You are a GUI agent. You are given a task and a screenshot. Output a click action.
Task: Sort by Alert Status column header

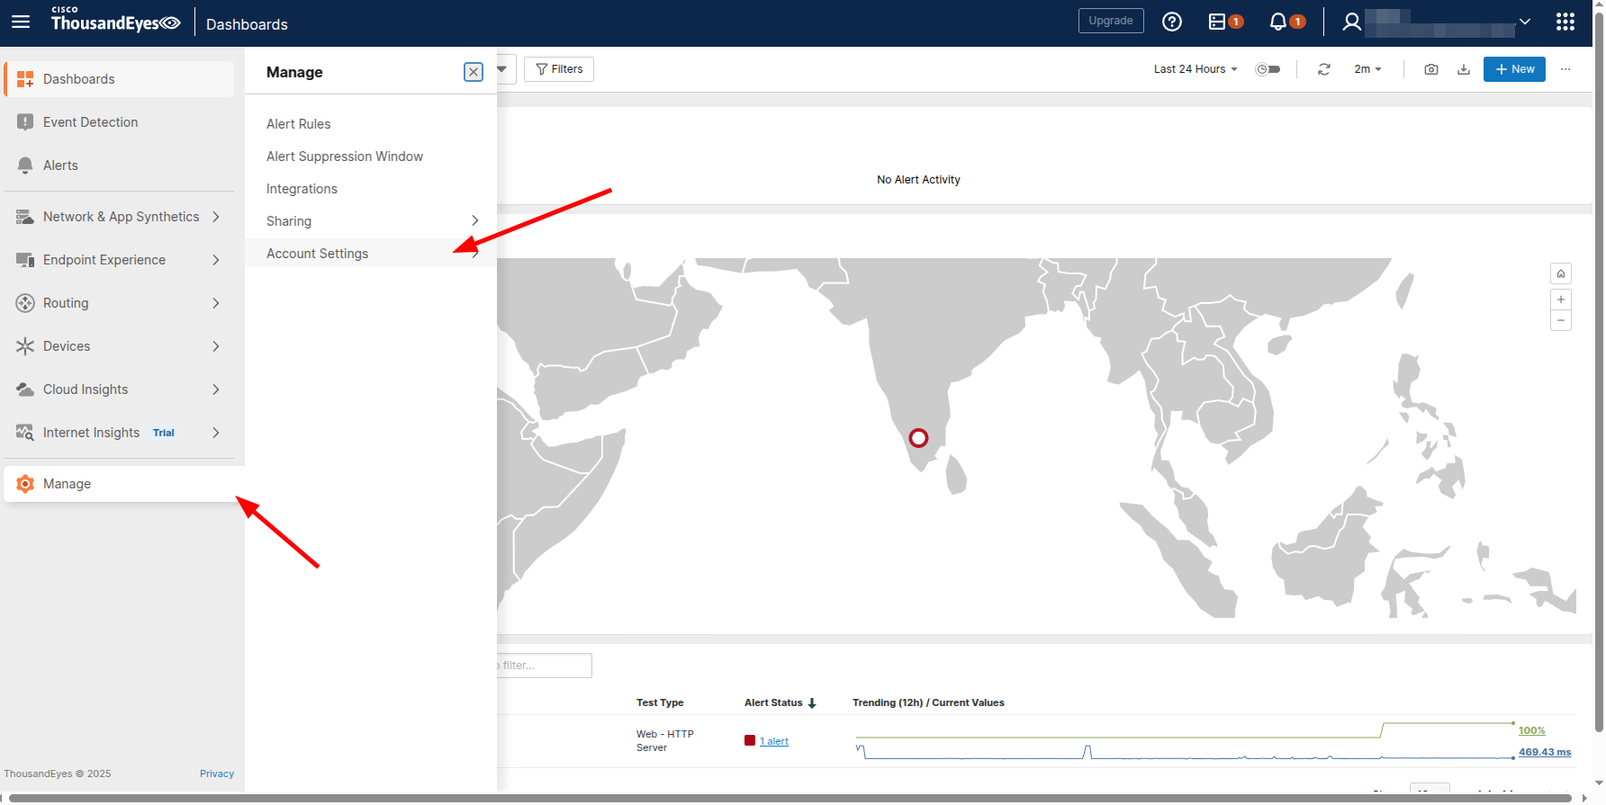coord(780,702)
